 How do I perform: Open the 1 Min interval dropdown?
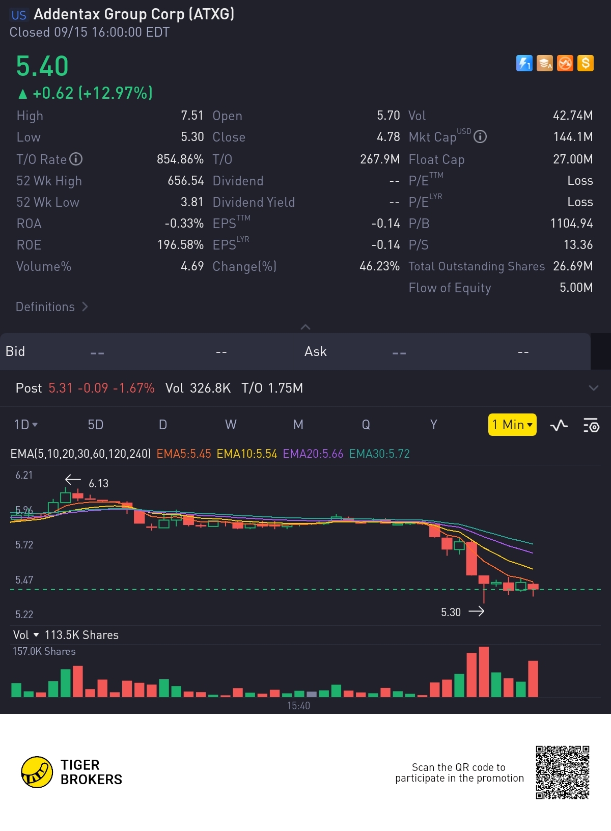[x=512, y=425]
